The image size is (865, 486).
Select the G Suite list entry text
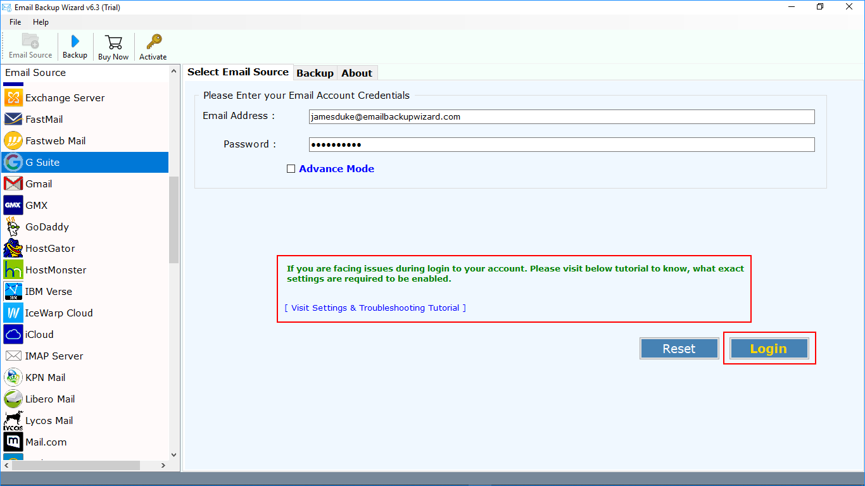pyautogui.click(x=42, y=163)
